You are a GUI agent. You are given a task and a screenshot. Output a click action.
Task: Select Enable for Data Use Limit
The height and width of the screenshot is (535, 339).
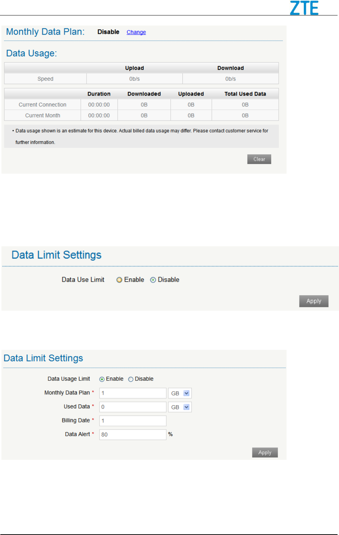tap(119, 280)
